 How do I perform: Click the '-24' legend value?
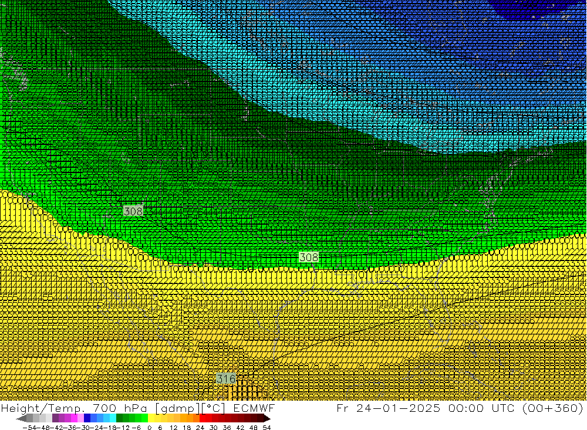pyautogui.click(x=97, y=428)
